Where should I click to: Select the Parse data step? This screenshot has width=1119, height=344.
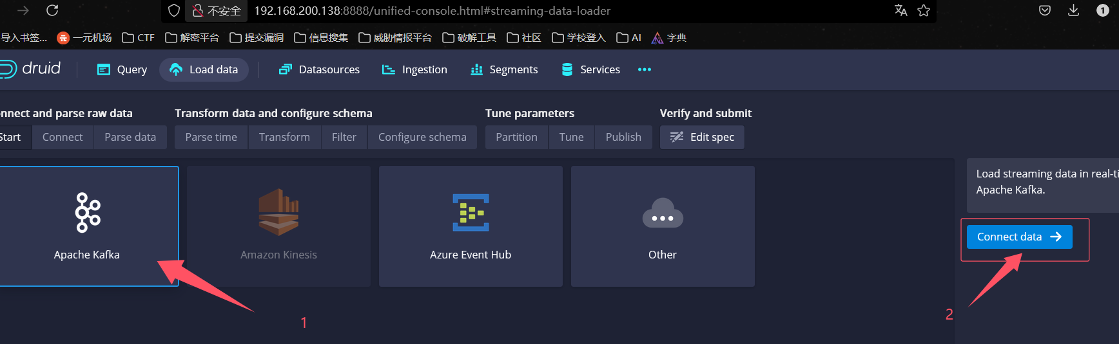click(x=130, y=137)
